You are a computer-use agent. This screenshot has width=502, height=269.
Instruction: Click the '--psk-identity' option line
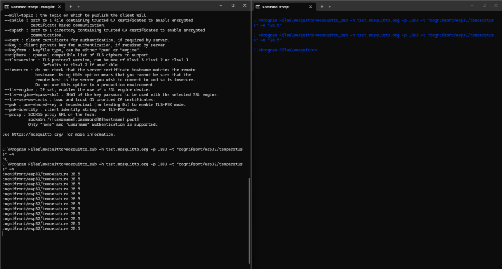click(72, 109)
